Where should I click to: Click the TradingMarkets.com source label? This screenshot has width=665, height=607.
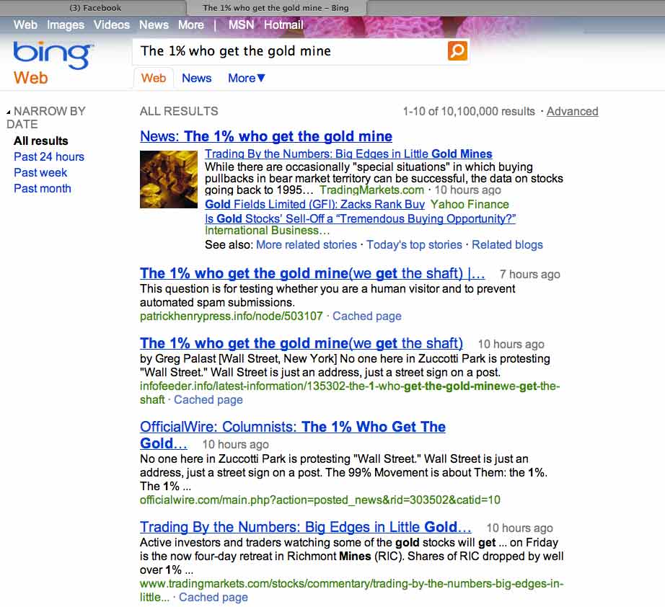tap(371, 190)
